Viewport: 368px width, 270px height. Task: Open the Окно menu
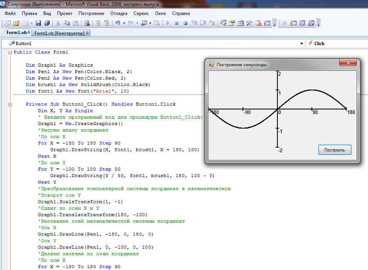(x=160, y=13)
